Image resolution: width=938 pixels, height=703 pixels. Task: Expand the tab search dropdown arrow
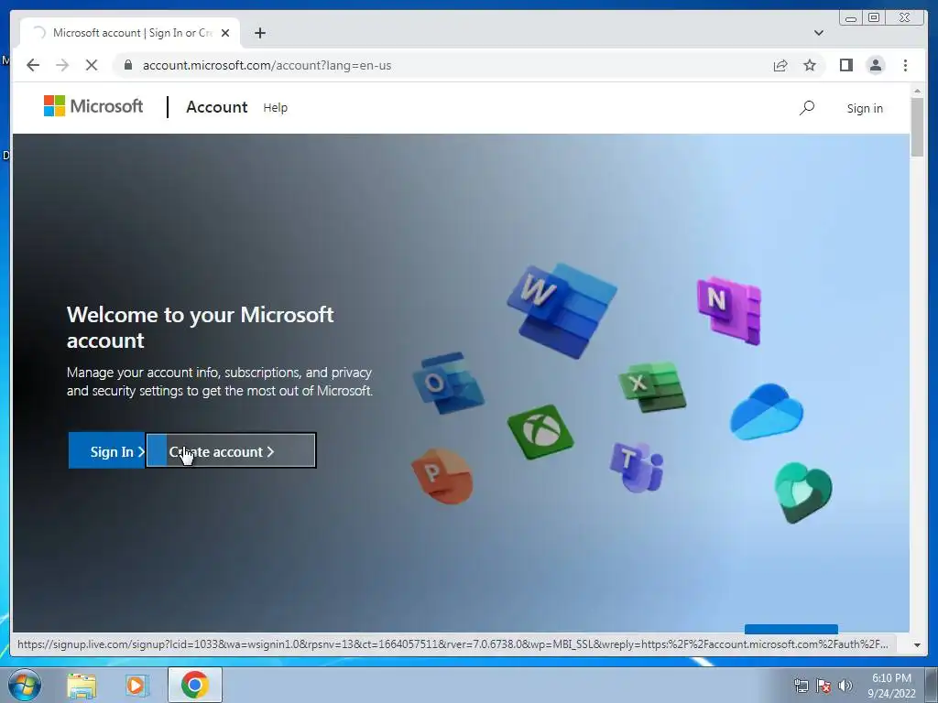point(818,33)
